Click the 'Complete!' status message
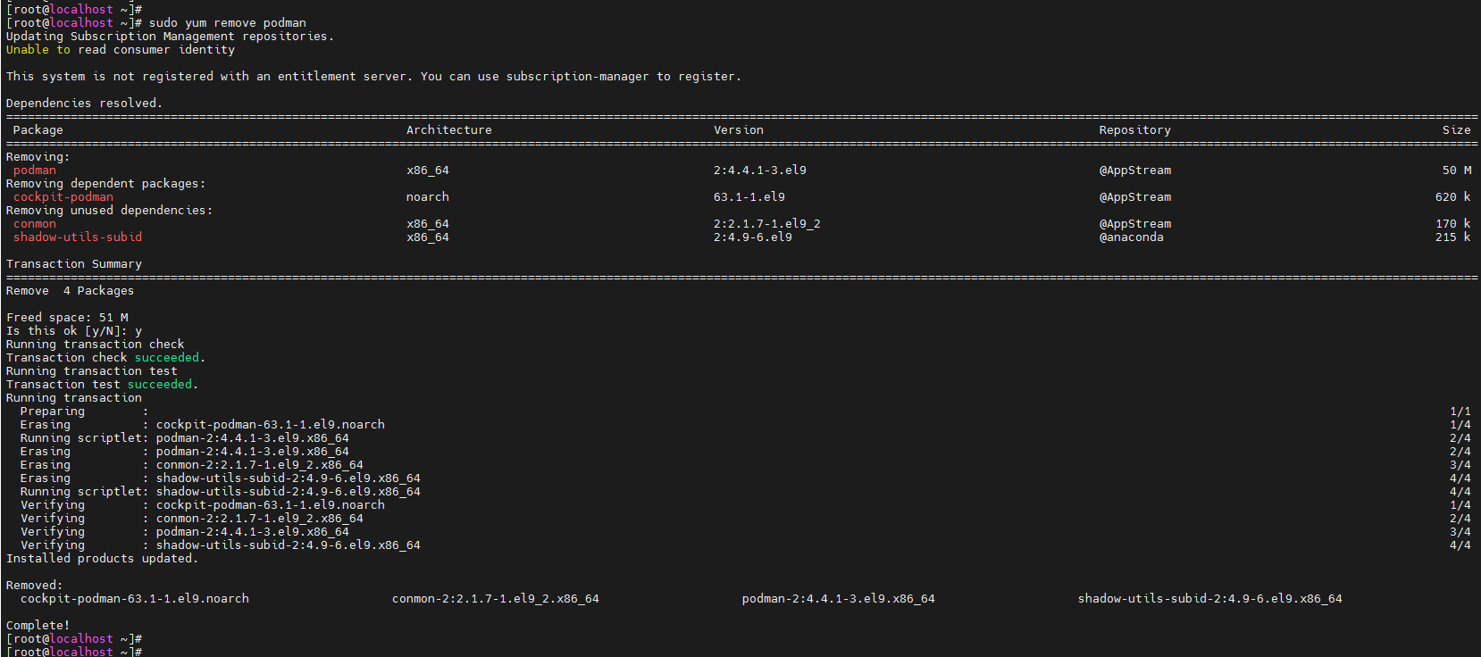 [38, 626]
